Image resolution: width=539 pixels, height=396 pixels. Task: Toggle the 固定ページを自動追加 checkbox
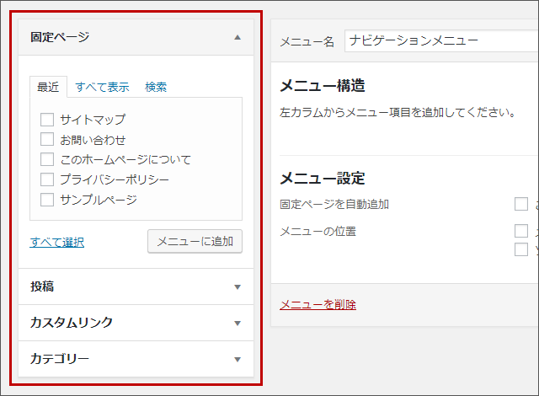(x=521, y=204)
